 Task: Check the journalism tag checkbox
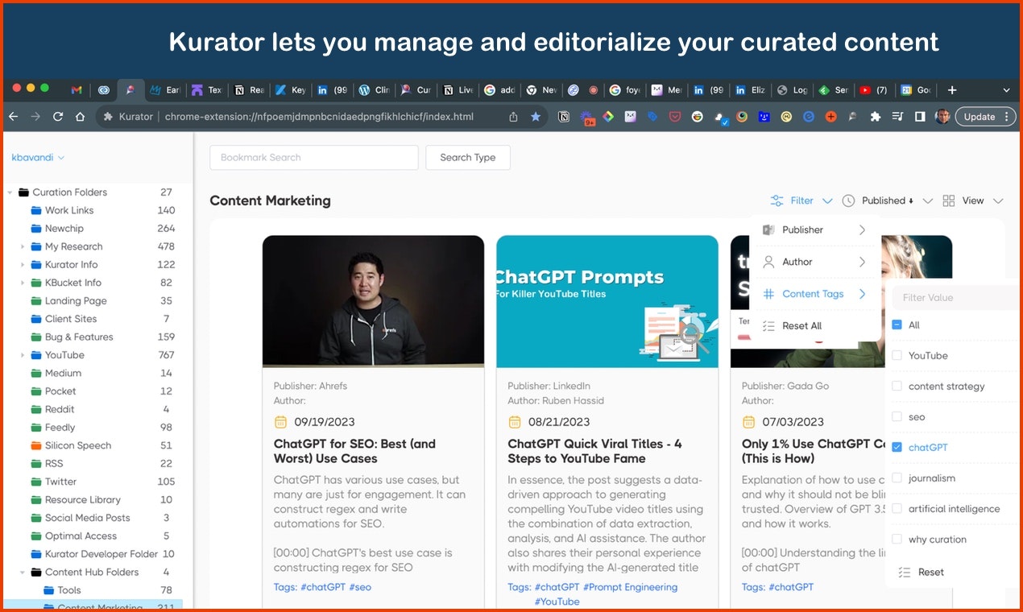click(x=897, y=478)
